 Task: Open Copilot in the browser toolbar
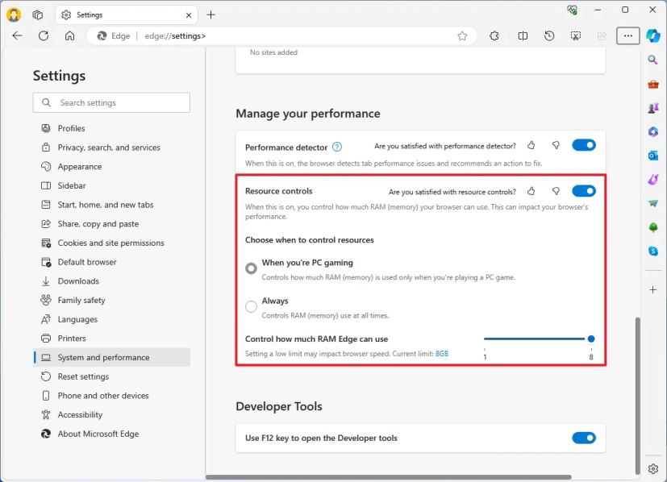653,35
